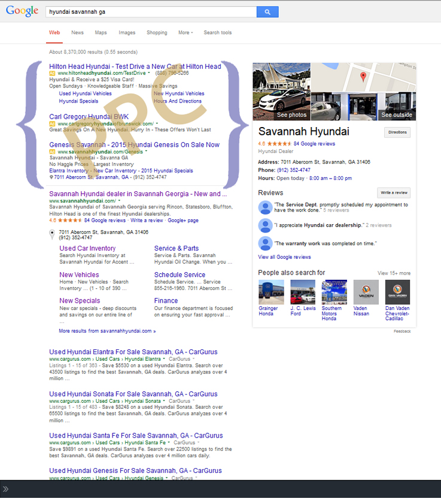This screenshot has height=498, width=441.
Task: Open Genesis Savannah 2015 Hyundai Genesis ad
Action: click(134, 144)
